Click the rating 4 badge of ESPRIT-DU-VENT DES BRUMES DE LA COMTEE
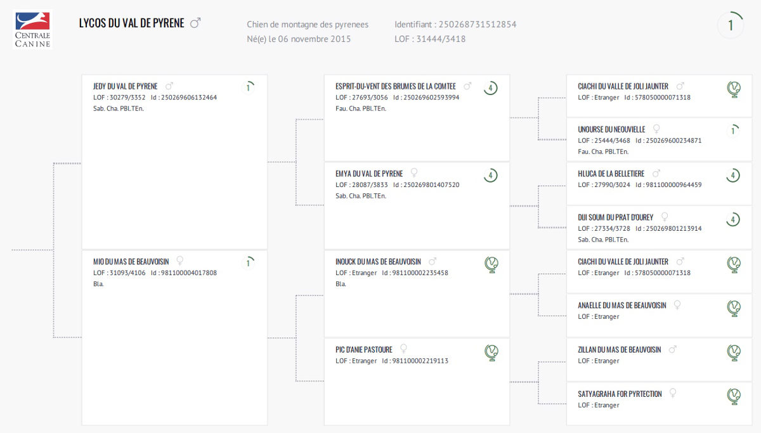The width and height of the screenshot is (761, 433). (490, 88)
